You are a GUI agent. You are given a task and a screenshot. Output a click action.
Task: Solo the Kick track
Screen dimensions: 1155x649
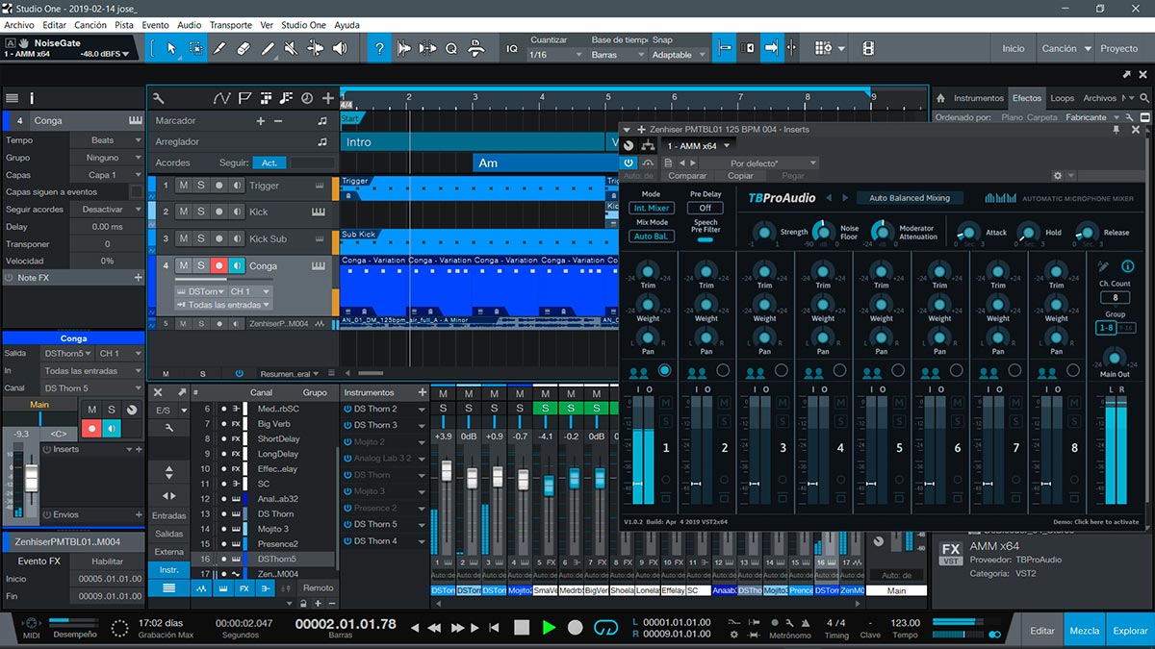[201, 212]
